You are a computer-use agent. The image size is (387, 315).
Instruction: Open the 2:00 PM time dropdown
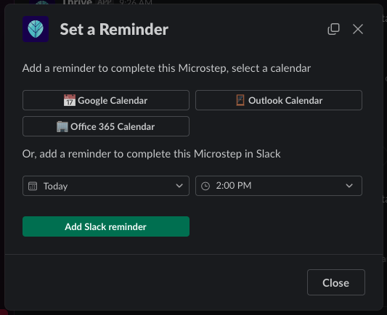coord(279,186)
